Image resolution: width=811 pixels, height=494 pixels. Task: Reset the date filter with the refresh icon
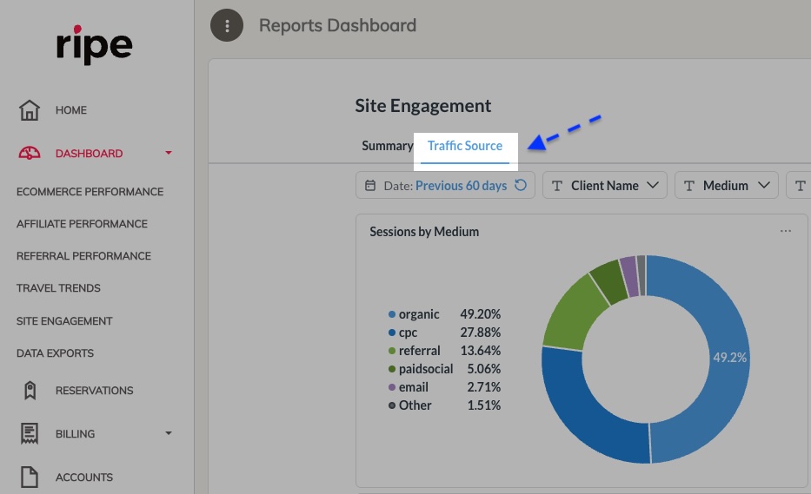(x=521, y=185)
